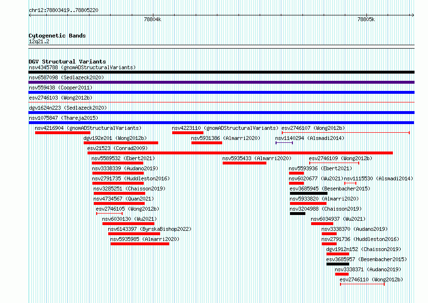Click nsv3338339 (Audano2019) label
Screen dimensions: 428x303
click(x=125, y=168)
